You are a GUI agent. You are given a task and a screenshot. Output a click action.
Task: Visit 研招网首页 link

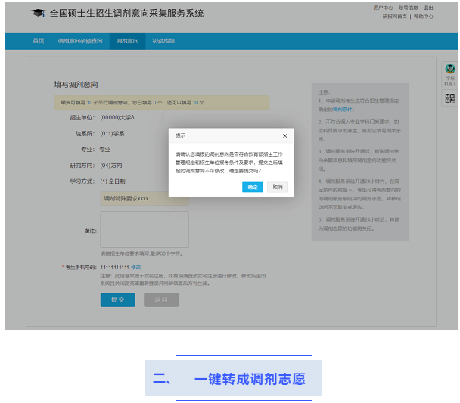pos(395,16)
